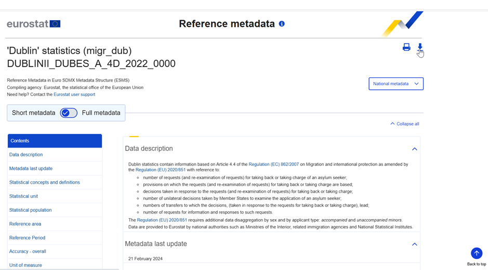
Task: Click the eurostat logo
Action: click(34, 24)
